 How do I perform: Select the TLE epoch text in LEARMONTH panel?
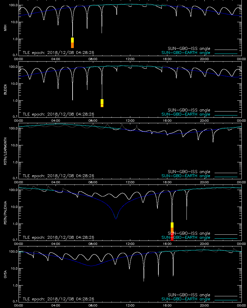[58, 176]
